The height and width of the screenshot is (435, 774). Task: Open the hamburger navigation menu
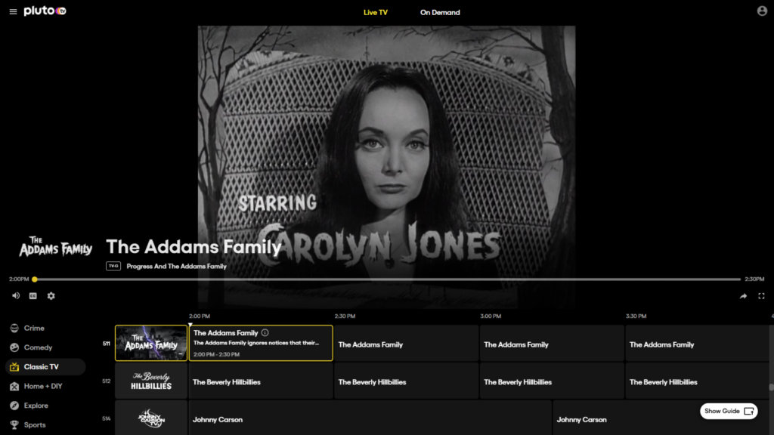pyautogui.click(x=13, y=11)
